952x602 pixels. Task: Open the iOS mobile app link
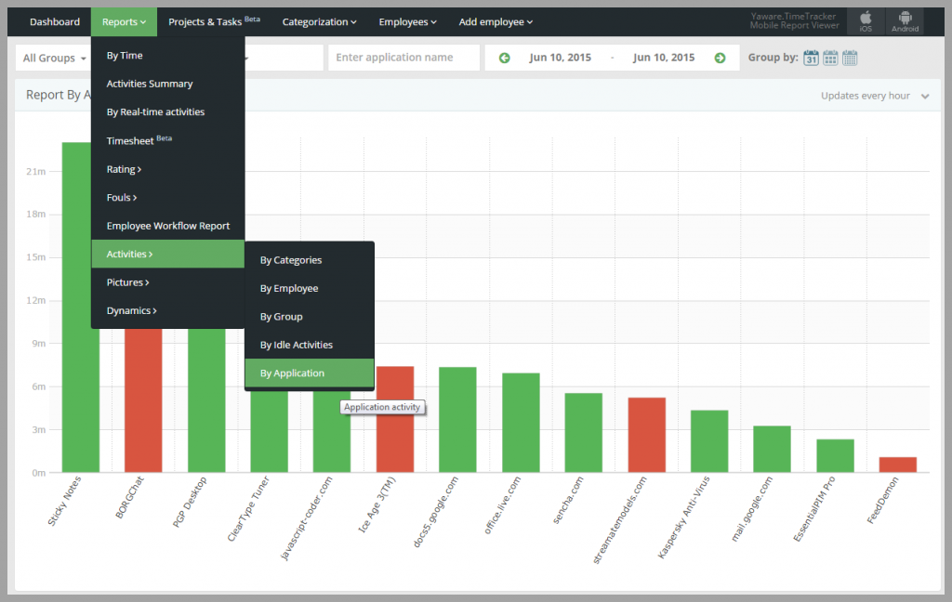click(x=866, y=21)
